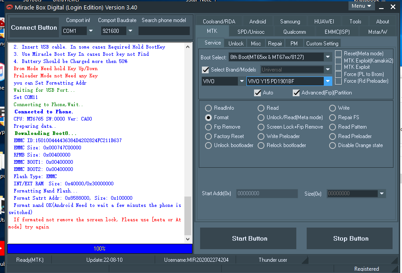The image size is (402, 273).
Task: Open the Unlock sub-tab
Action: [236, 44]
